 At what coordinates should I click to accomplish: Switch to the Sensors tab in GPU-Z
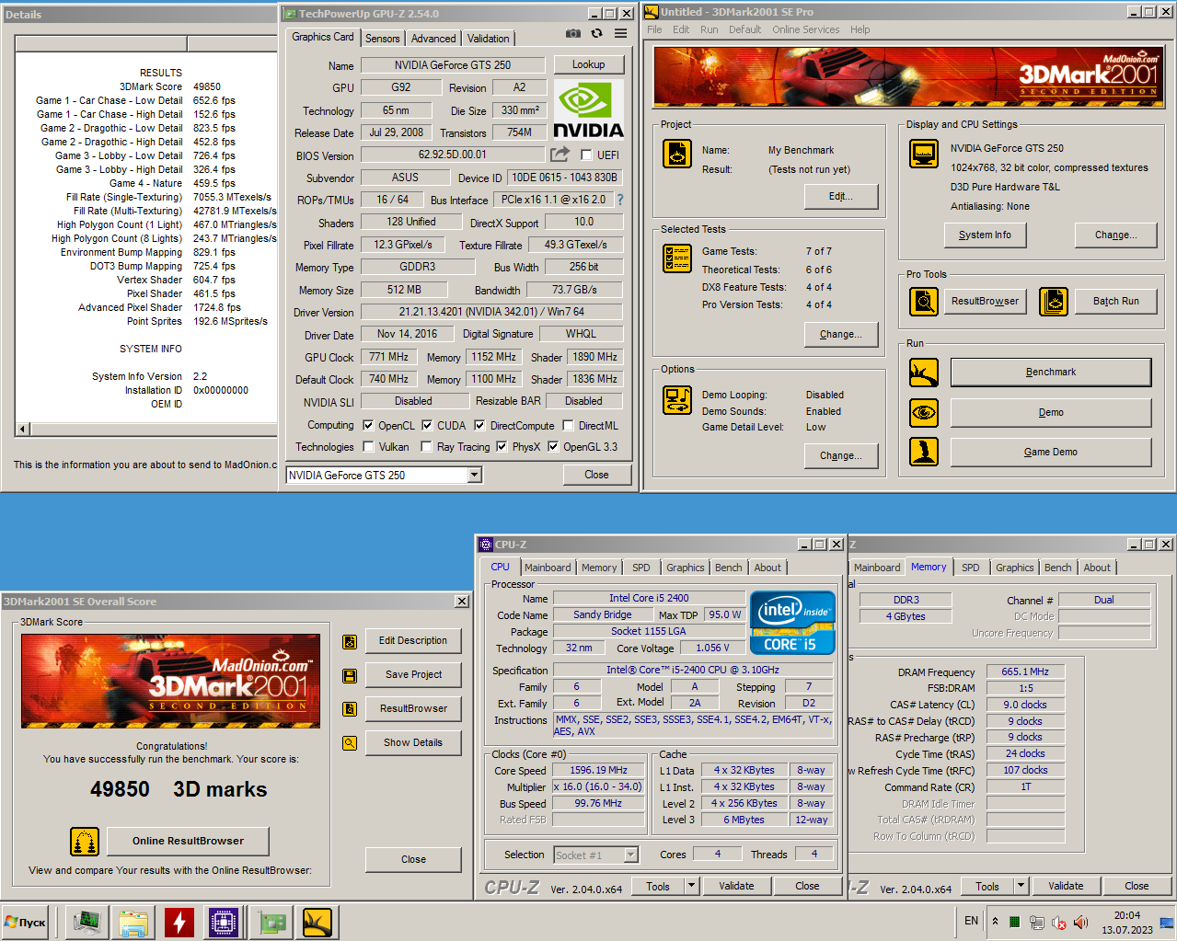[382, 39]
